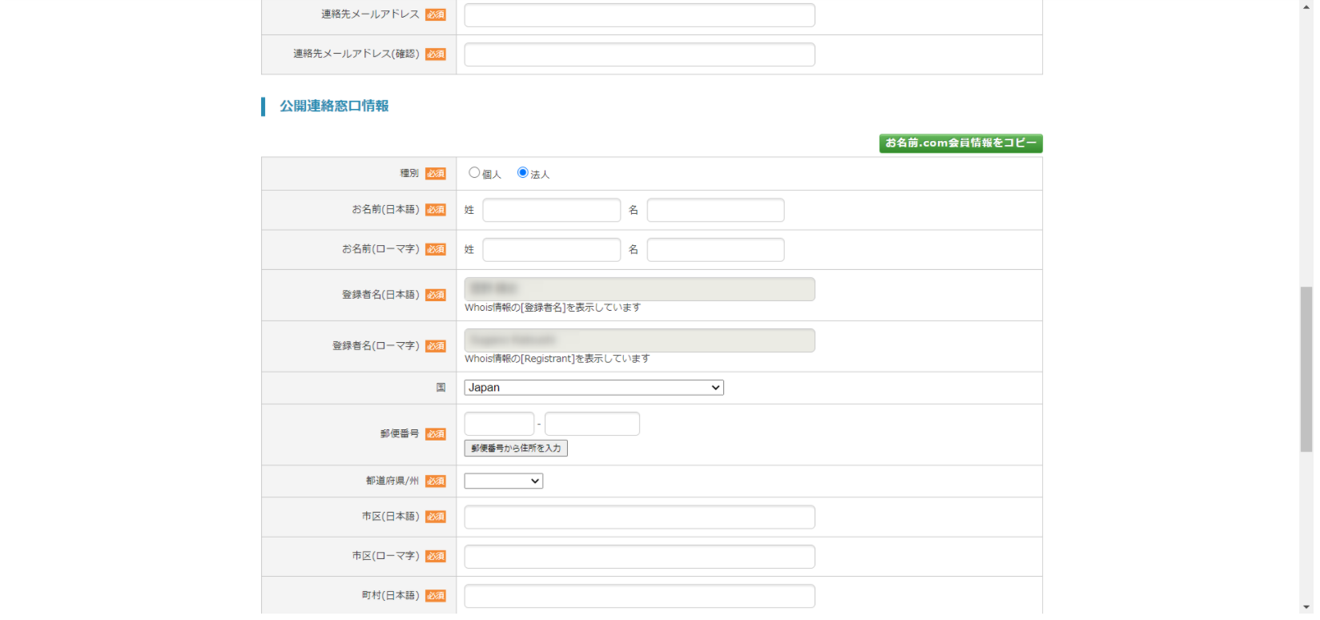The height and width of the screenshot is (620, 1320).
Task: Focus the 市区(ローマ字) input field
Action: tap(639, 557)
